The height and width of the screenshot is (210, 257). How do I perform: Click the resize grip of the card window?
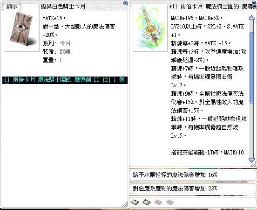125,204
